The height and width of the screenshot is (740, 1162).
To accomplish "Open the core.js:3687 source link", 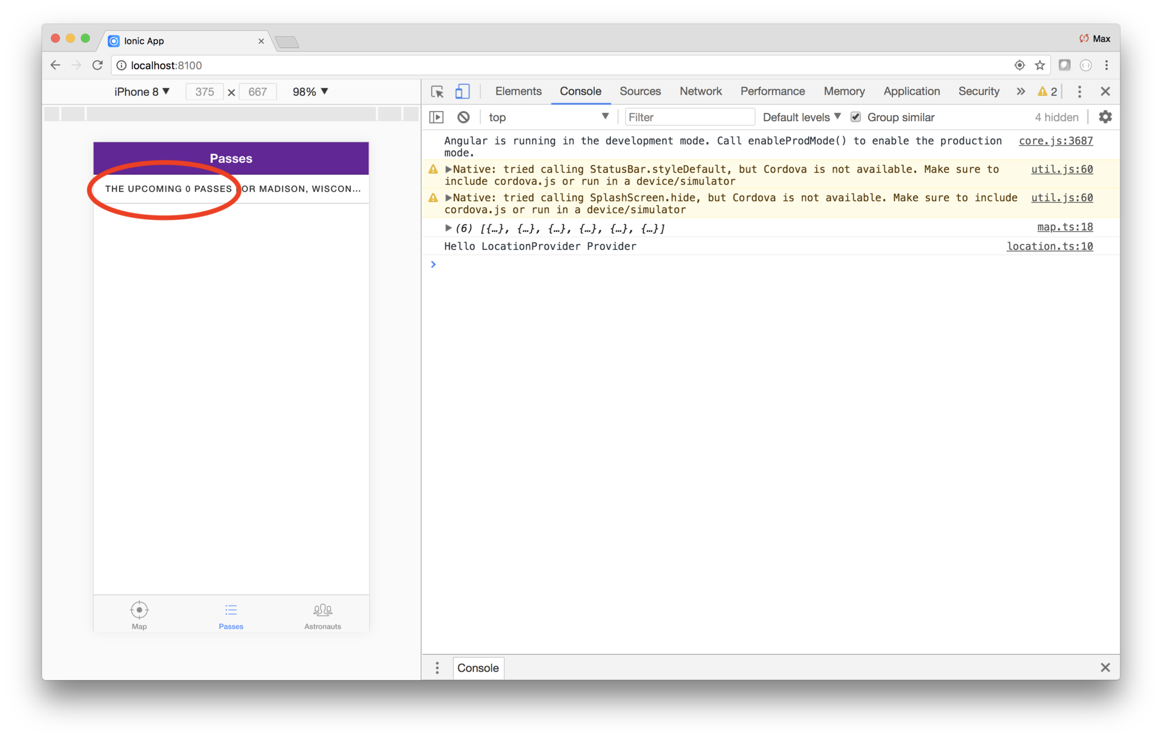I will (x=1055, y=141).
